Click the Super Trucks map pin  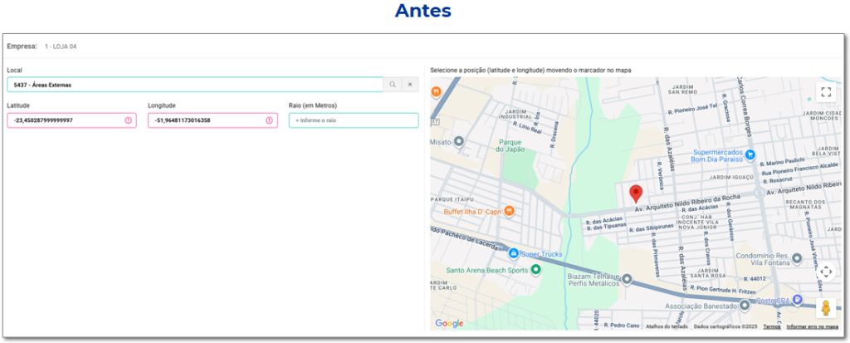tap(514, 253)
